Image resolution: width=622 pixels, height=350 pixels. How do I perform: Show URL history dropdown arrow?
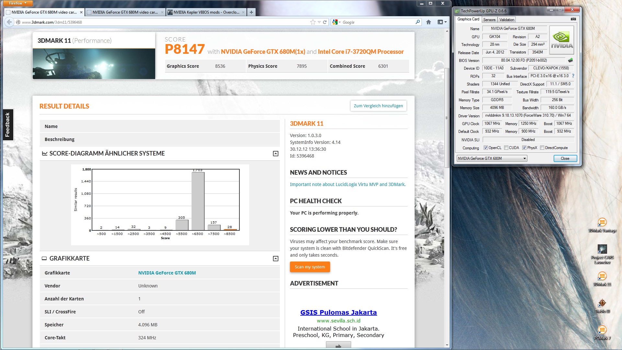point(319,22)
